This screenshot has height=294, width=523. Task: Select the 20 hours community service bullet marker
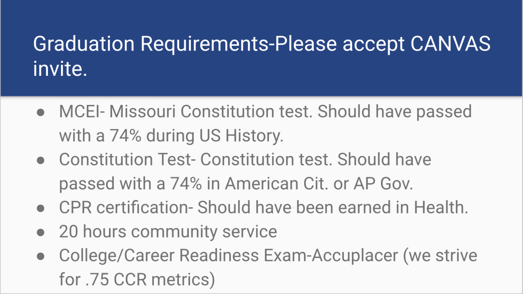click(41, 232)
